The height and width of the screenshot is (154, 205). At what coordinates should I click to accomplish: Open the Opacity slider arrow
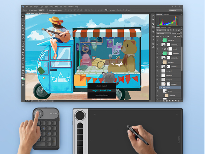[181, 33]
